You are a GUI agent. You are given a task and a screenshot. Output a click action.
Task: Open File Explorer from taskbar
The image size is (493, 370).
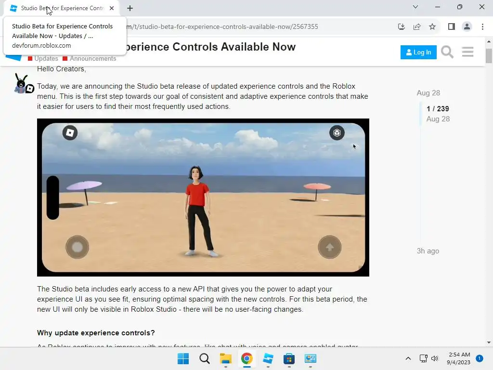click(225, 358)
